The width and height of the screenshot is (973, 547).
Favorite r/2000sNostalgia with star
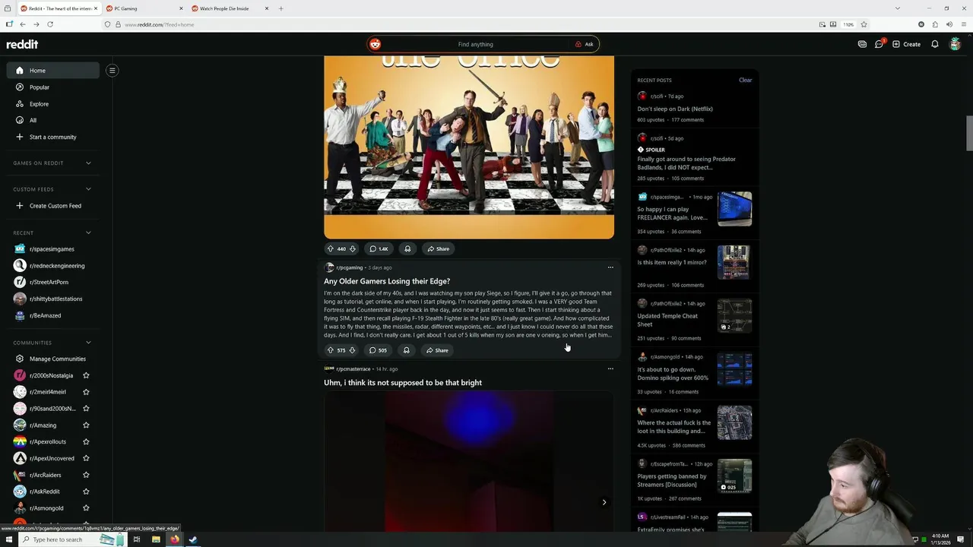(86, 375)
